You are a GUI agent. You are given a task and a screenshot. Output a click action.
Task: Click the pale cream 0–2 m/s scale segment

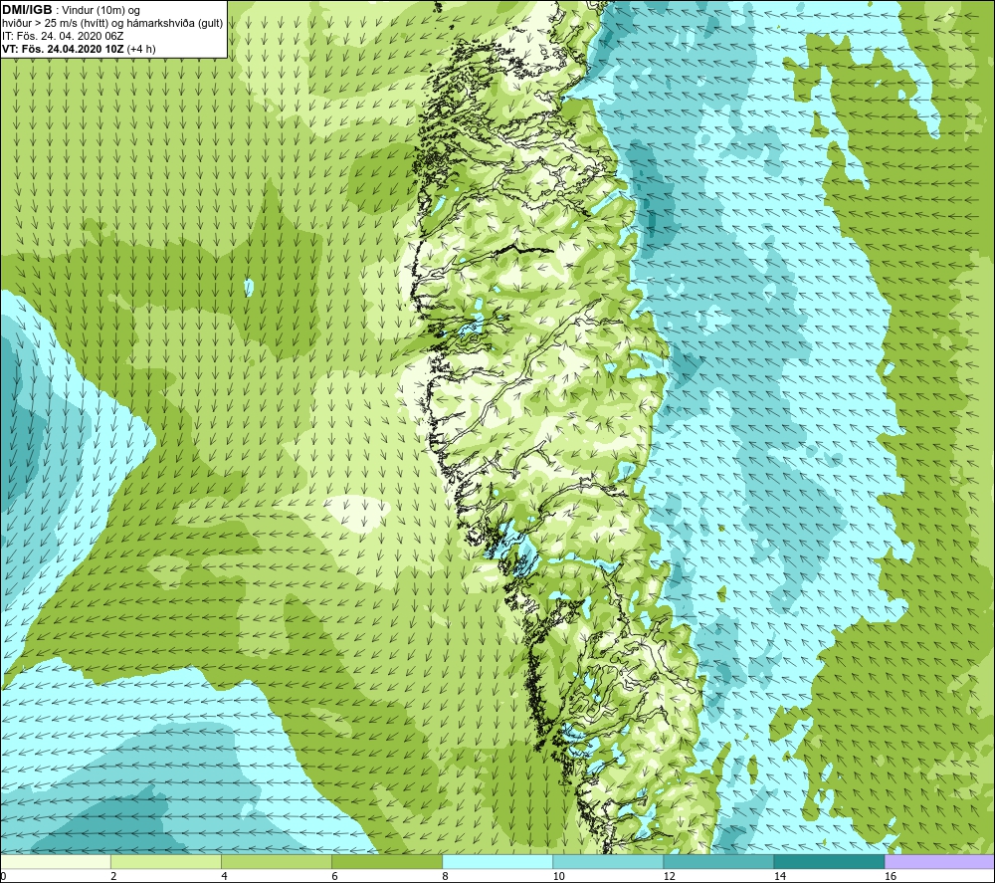coord(56,861)
